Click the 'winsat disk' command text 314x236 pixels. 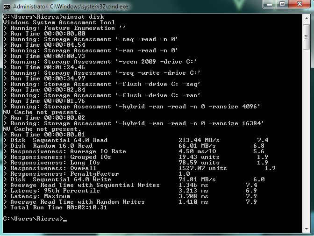click(84, 17)
